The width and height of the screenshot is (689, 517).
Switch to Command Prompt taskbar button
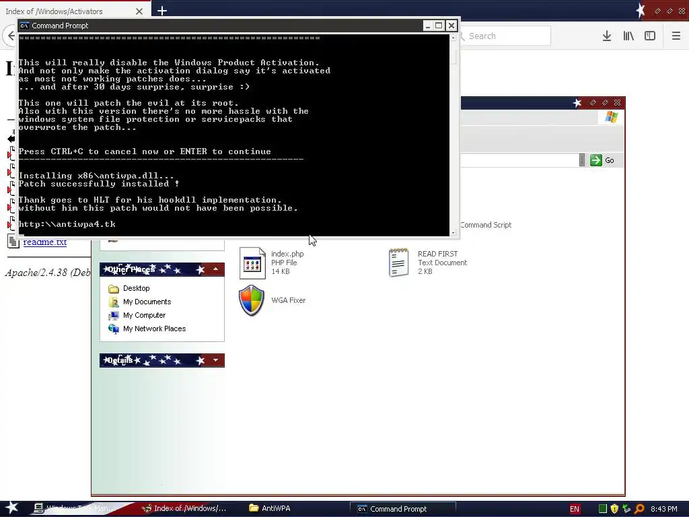[x=403, y=509]
